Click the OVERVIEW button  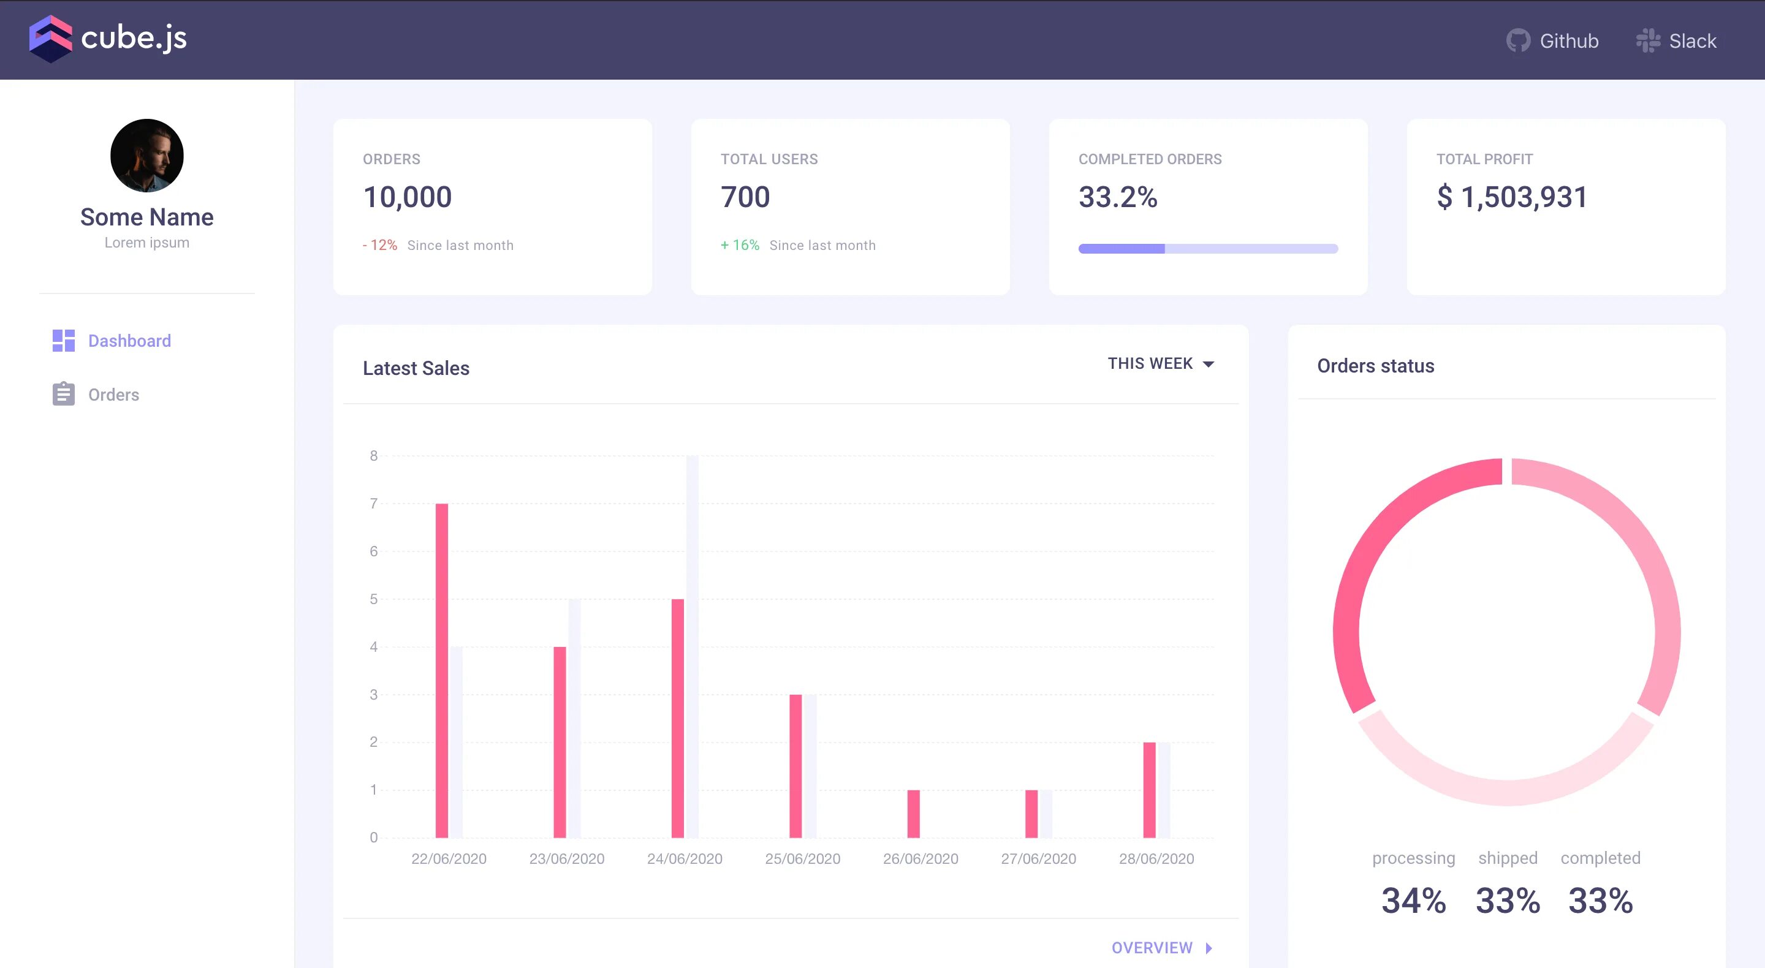coord(1152,947)
